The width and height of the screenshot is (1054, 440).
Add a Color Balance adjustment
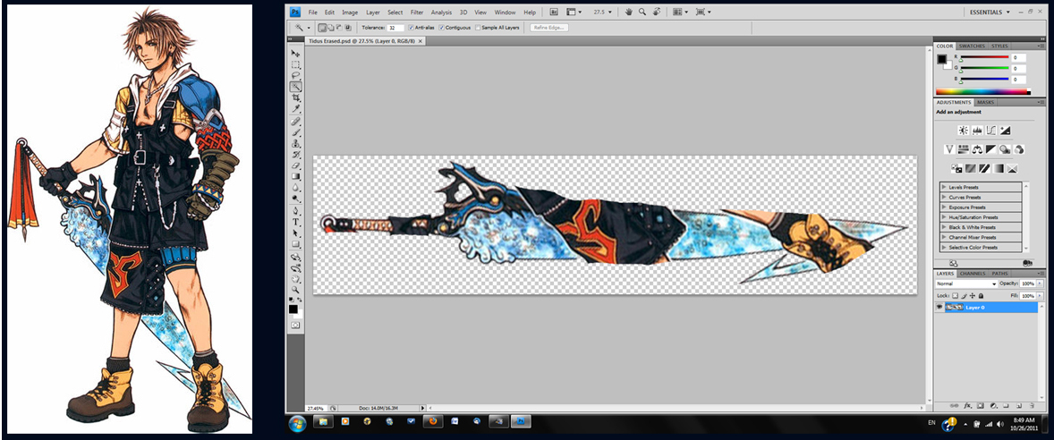(977, 149)
